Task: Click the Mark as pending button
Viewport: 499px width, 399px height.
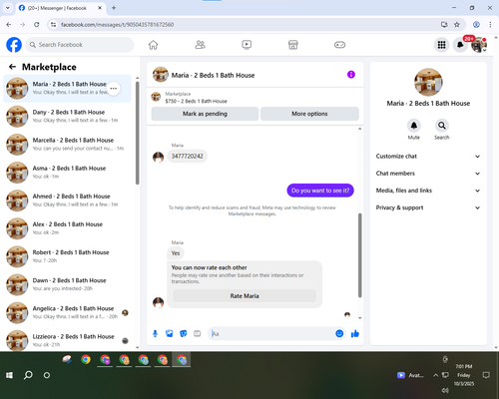Action: tap(205, 114)
